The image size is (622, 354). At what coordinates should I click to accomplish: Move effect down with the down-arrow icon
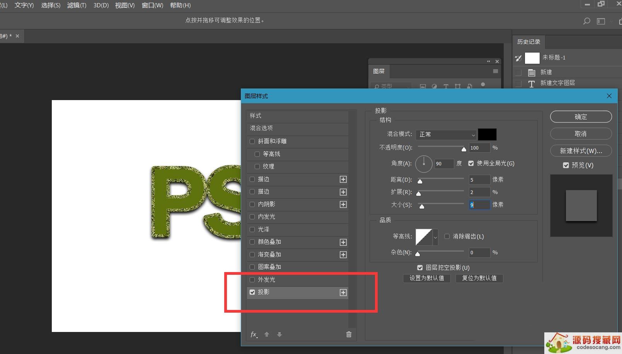(x=279, y=334)
